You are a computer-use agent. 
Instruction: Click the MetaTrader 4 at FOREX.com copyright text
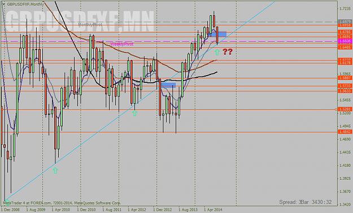(62, 203)
